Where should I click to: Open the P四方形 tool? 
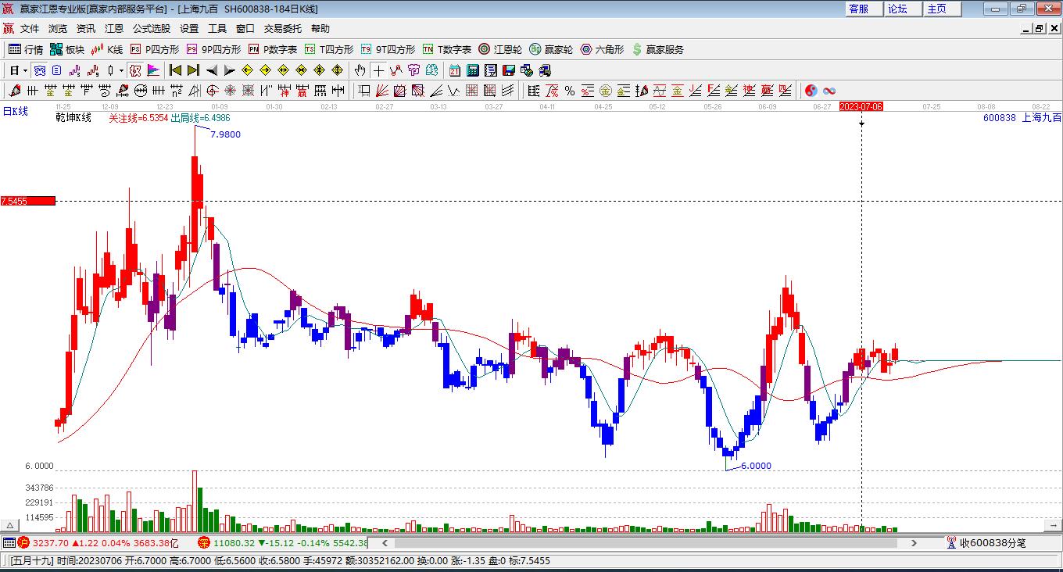[x=154, y=49]
